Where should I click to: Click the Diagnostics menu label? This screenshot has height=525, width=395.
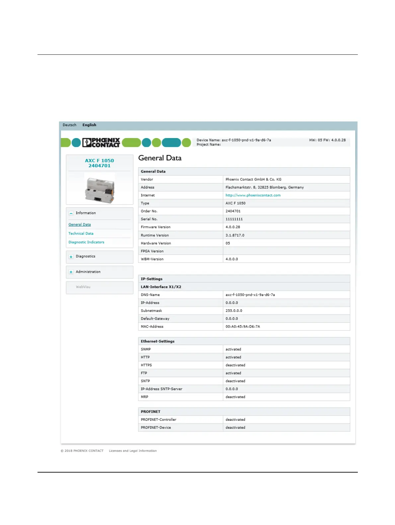(x=85, y=257)
